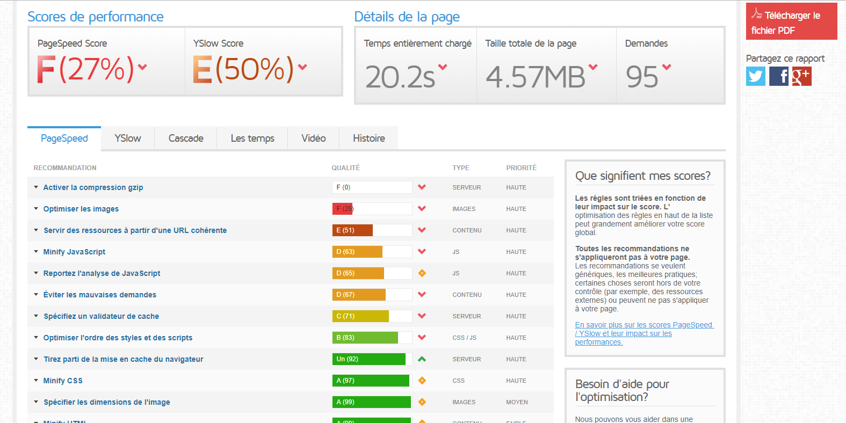Click the red trend arrow for Optimiser les images
The height and width of the screenshot is (423, 846).
[x=422, y=209]
